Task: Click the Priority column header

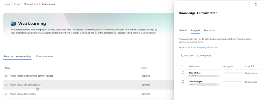Action: click(x=144, y=68)
